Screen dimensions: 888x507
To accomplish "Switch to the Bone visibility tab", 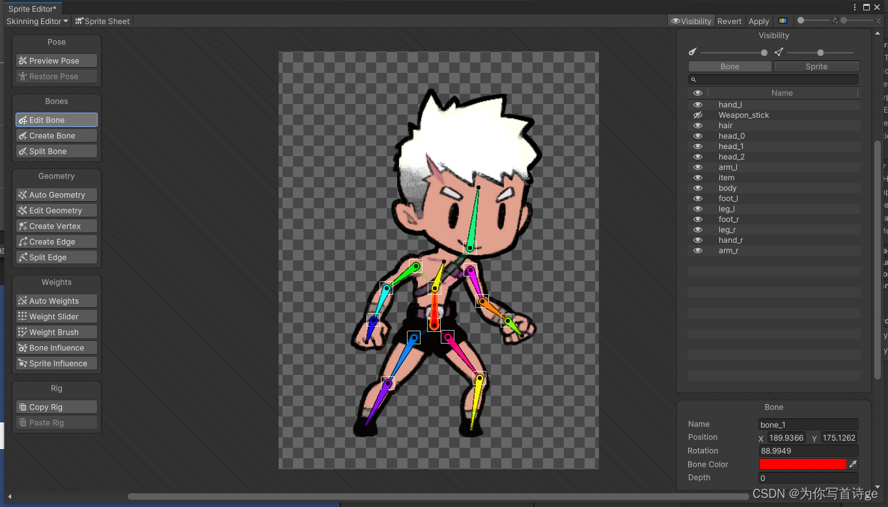I will 730,66.
